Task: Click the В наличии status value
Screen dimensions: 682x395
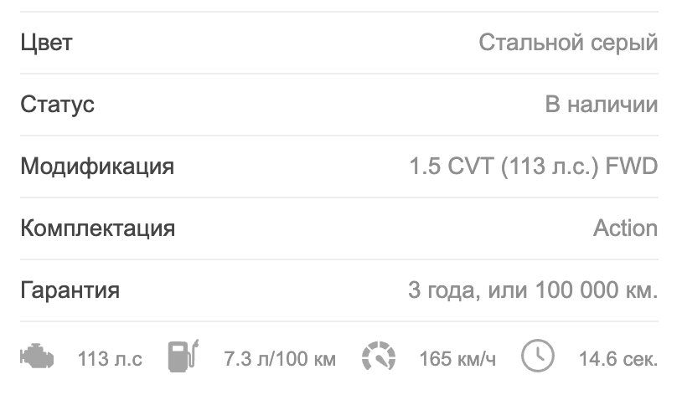Action: 601,105
